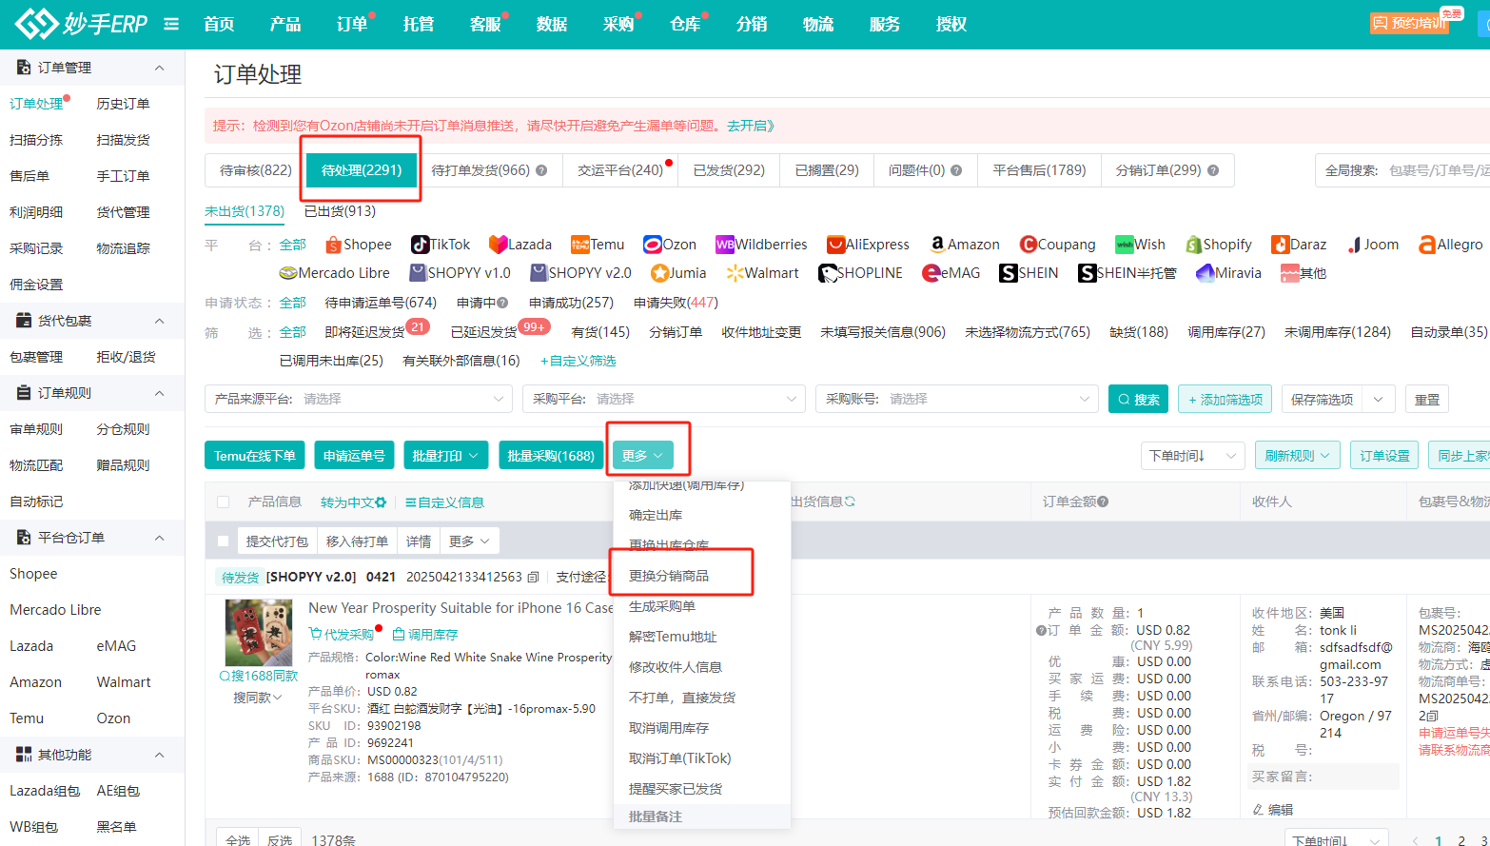Image resolution: width=1490 pixels, height=846 pixels.
Task: Open 去开启 link in warning notice
Action: [752, 126]
